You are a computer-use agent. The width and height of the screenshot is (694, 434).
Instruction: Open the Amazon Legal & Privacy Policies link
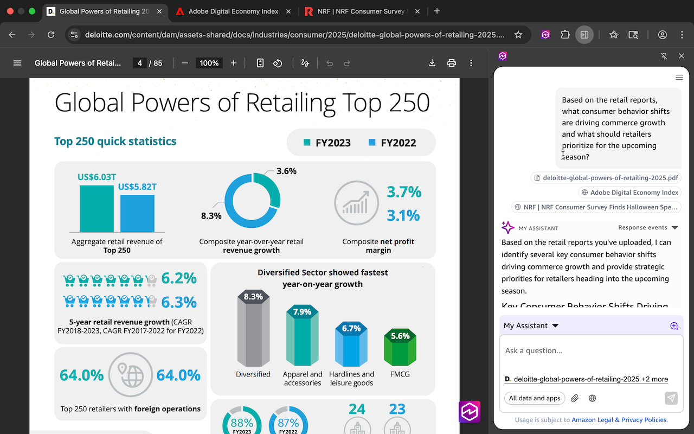[x=619, y=420]
